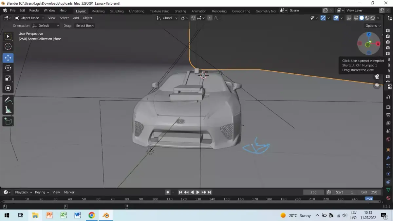Switch to material preview shading

[x=367, y=18]
